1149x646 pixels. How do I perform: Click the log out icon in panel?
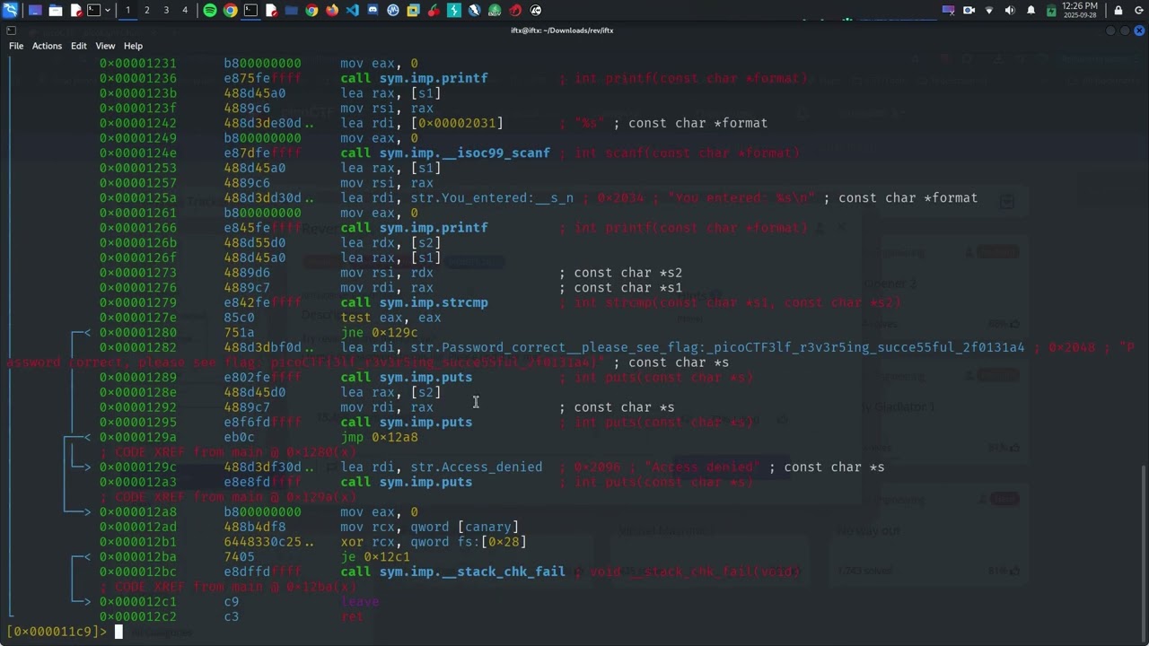coord(1139,11)
